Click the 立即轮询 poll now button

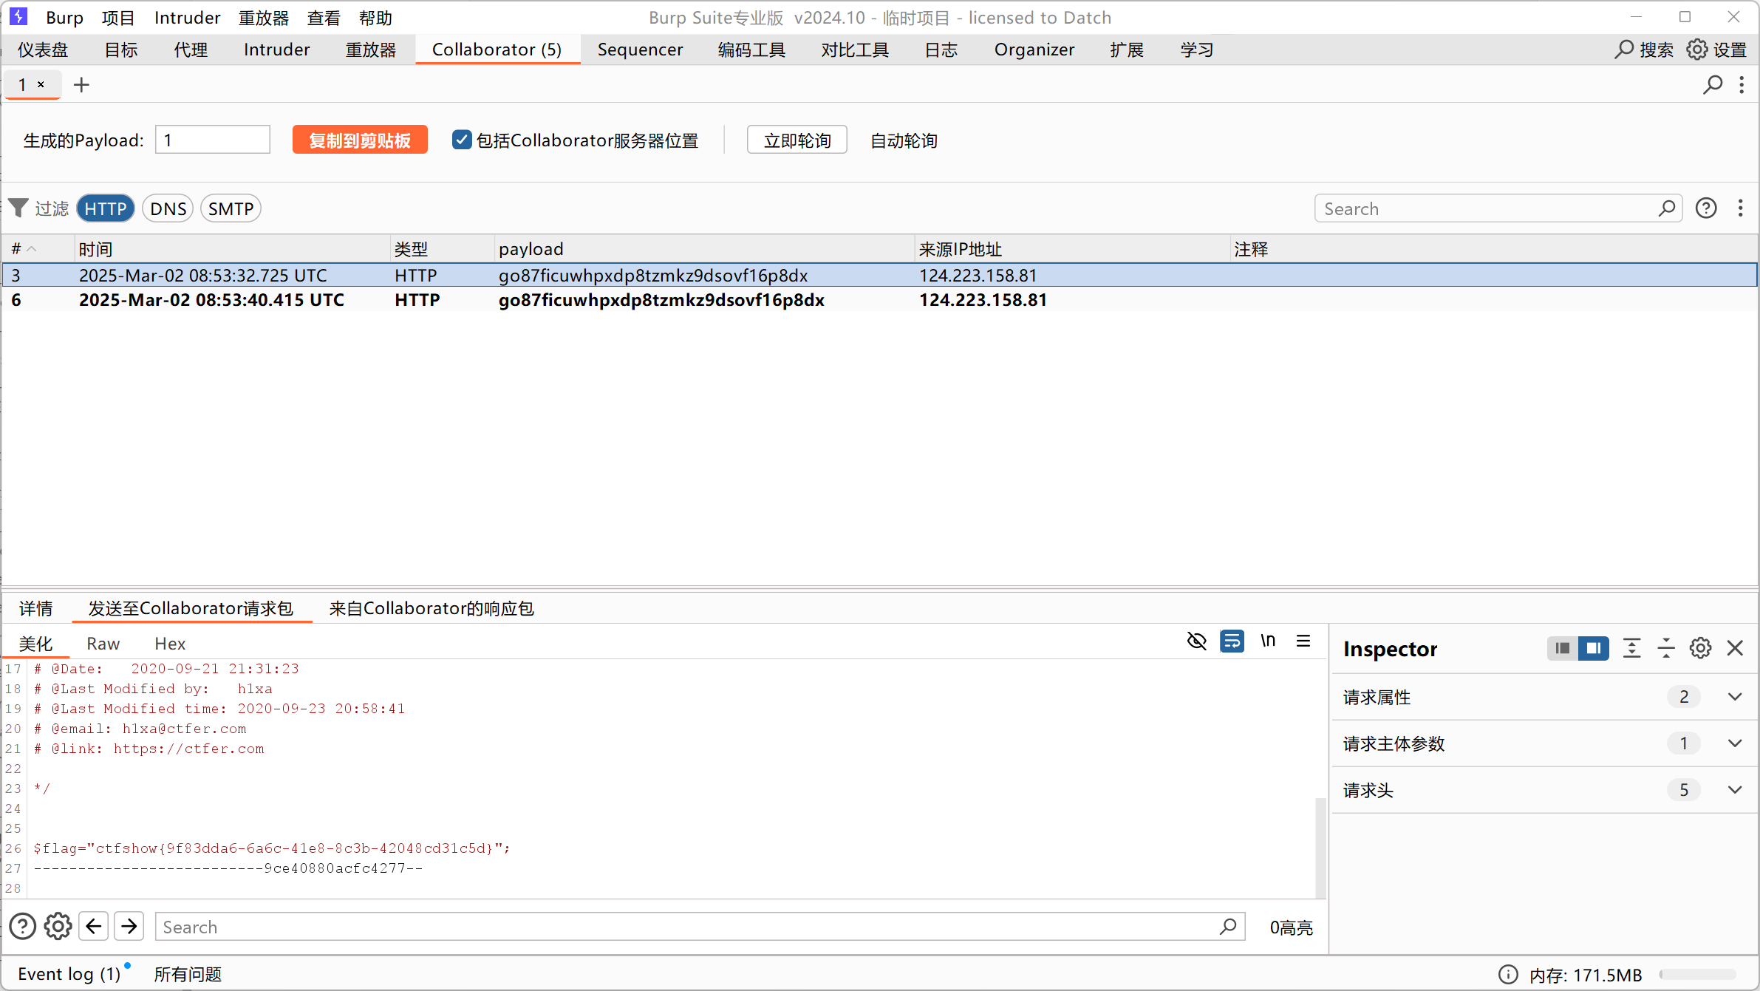click(797, 140)
